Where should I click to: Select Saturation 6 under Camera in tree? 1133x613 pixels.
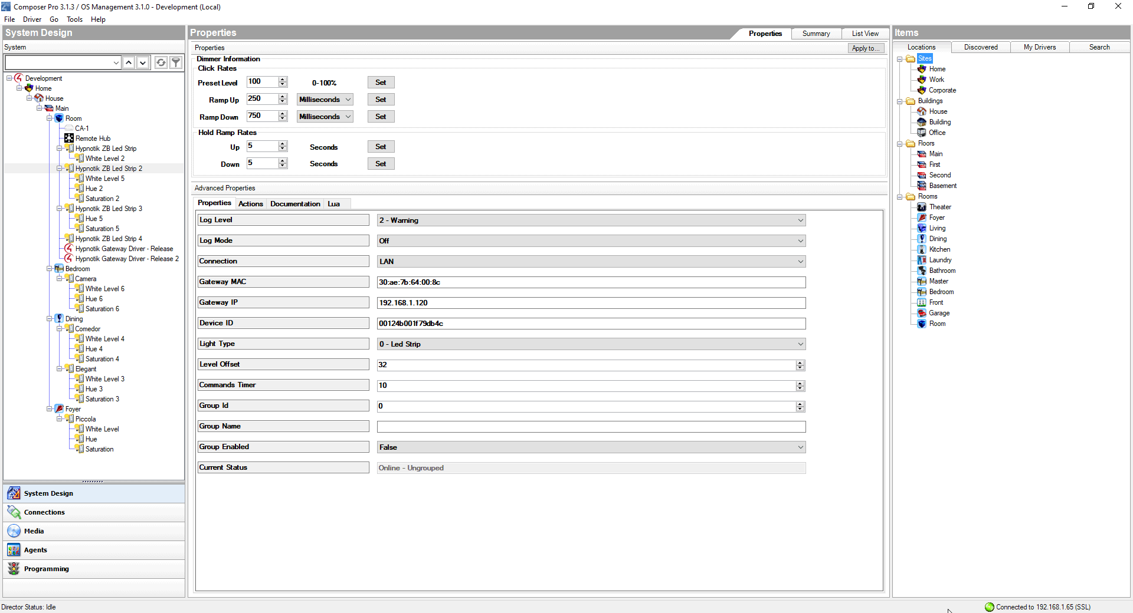point(102,309)
